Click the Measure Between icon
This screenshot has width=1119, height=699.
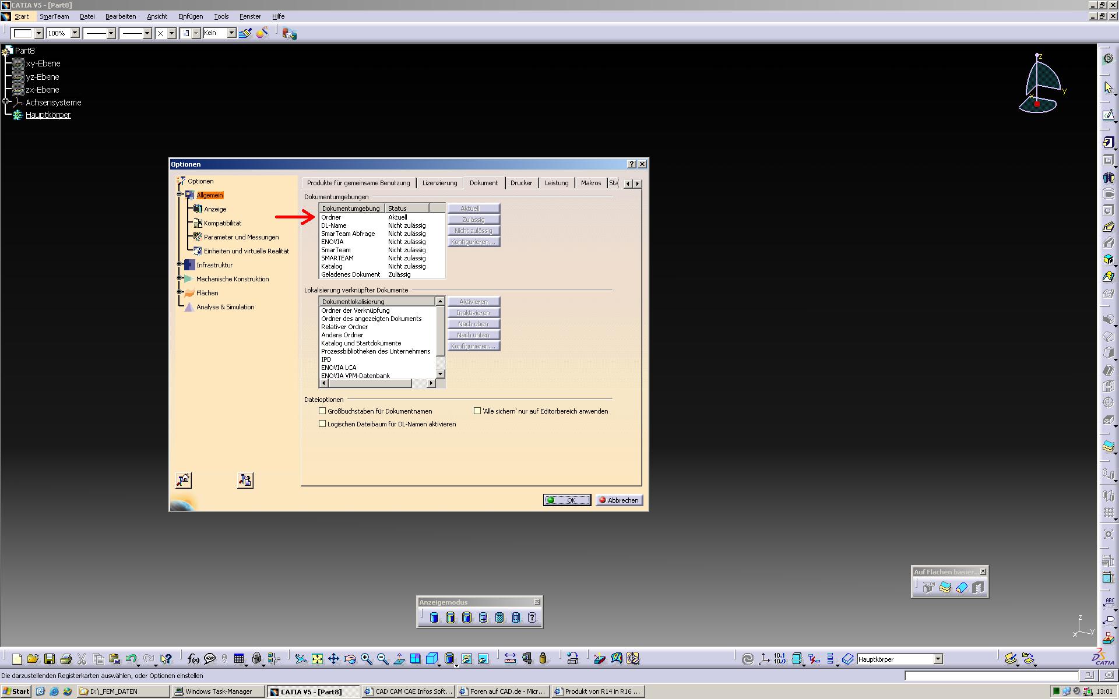[510, 659]
